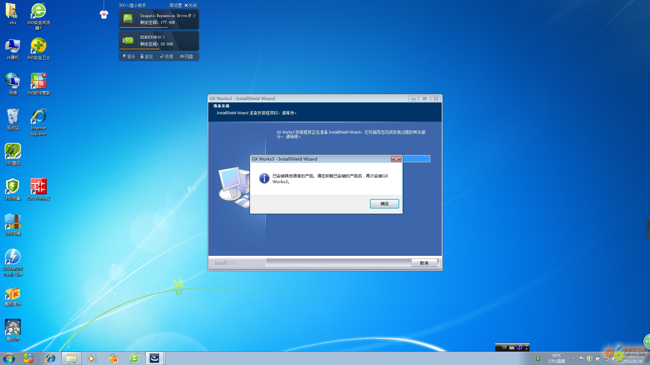
Task: Click the date 2016/8/28 in the tray
Action: point(632,361)
